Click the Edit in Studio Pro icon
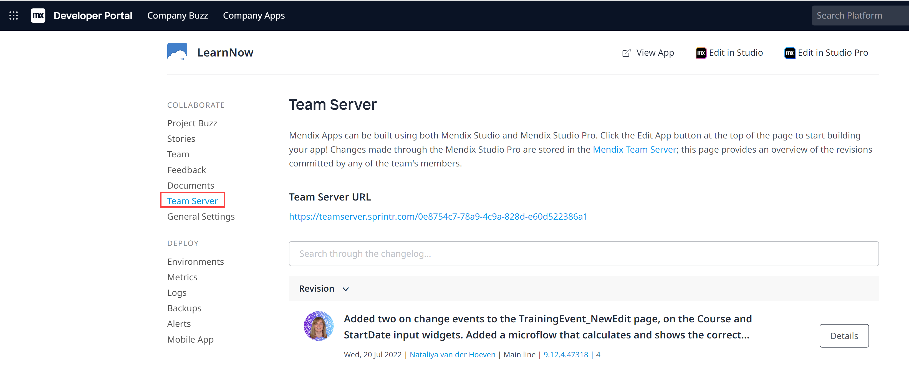The width and height of the screenshot is (909, 370). pos(789,53)
